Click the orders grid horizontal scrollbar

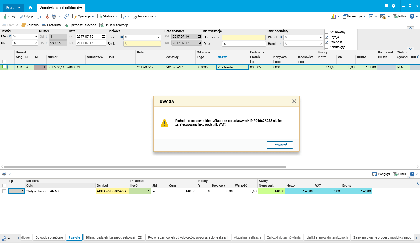coord(145,167)
